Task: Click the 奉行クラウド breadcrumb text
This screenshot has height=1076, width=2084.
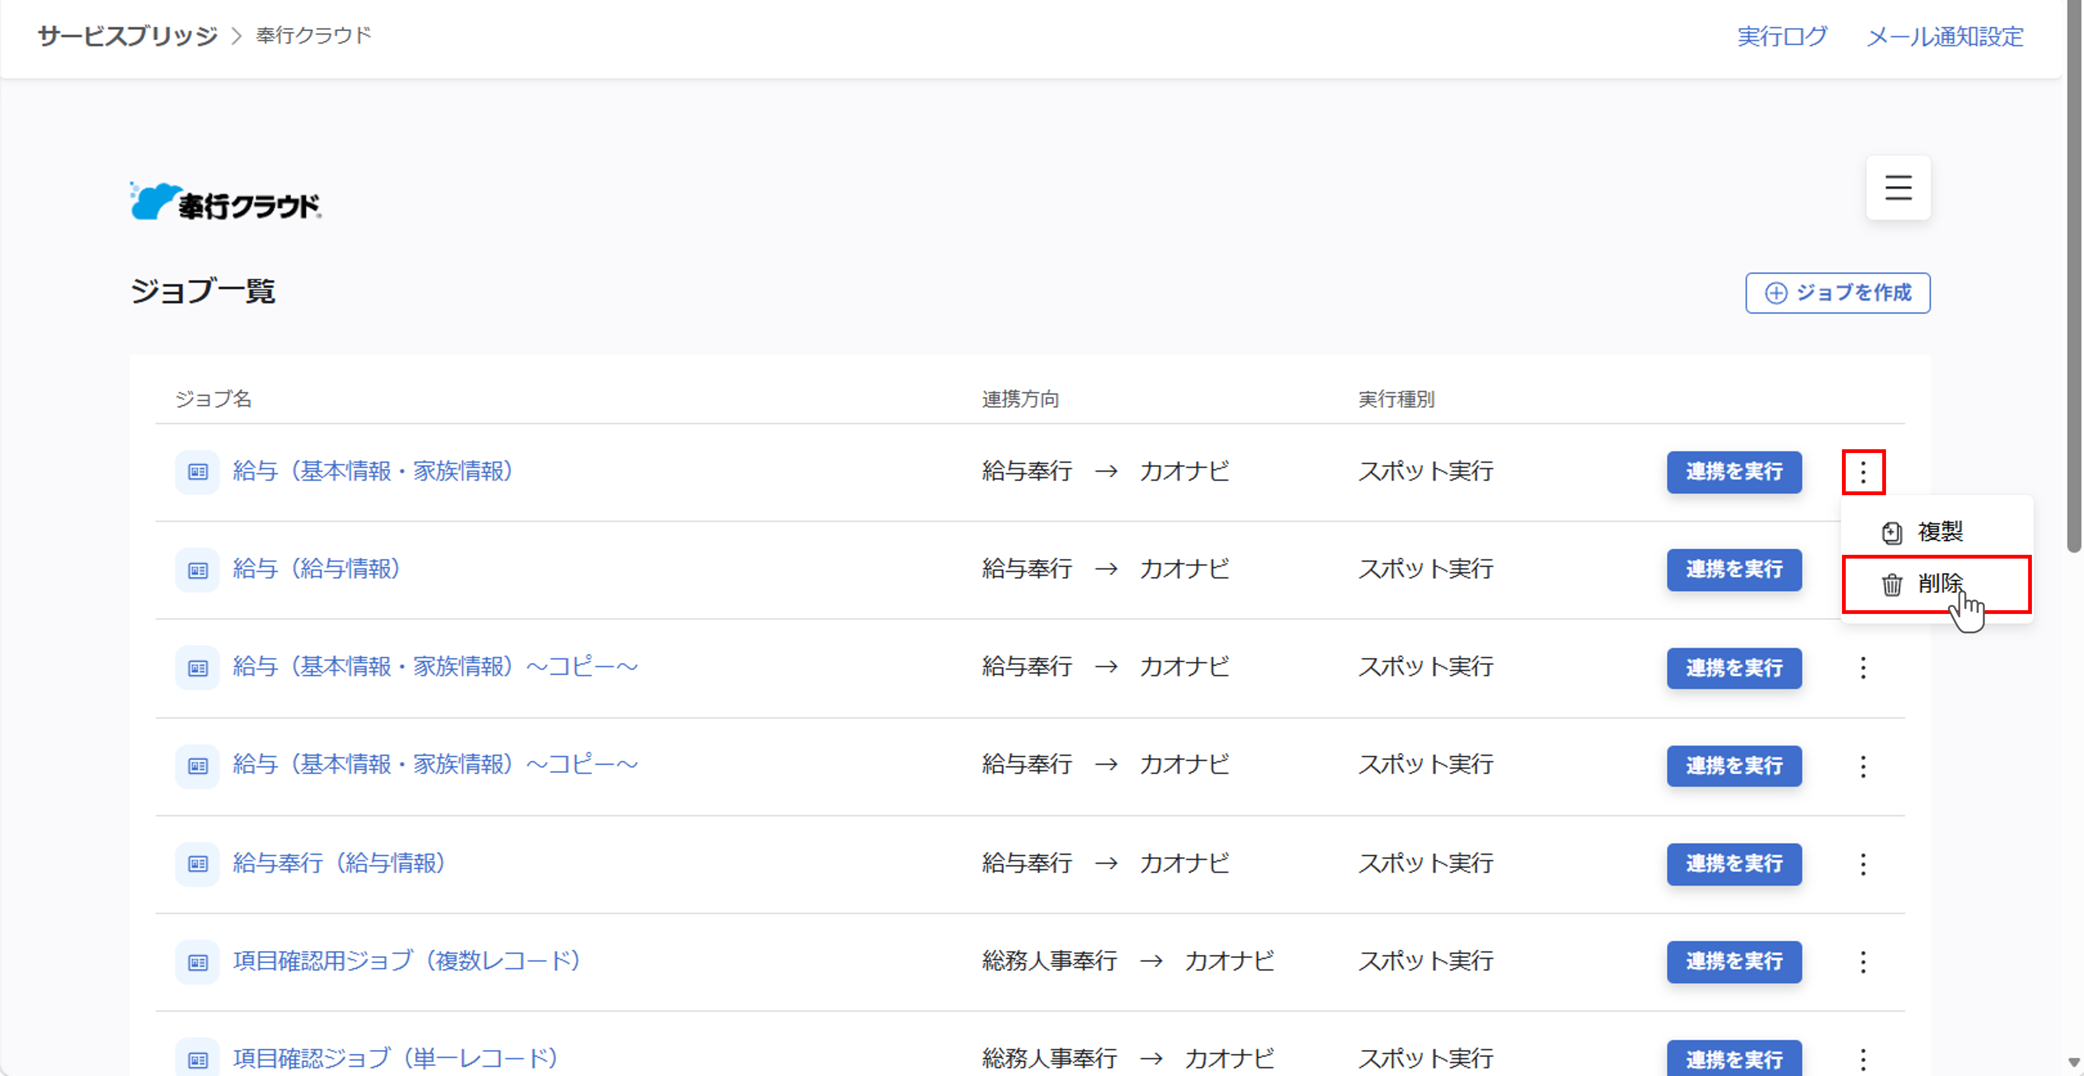Action: click(x=314, y=36)
